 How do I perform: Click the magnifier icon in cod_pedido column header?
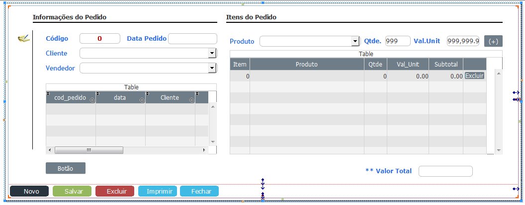pyautogui.click(x=92, y=100)
